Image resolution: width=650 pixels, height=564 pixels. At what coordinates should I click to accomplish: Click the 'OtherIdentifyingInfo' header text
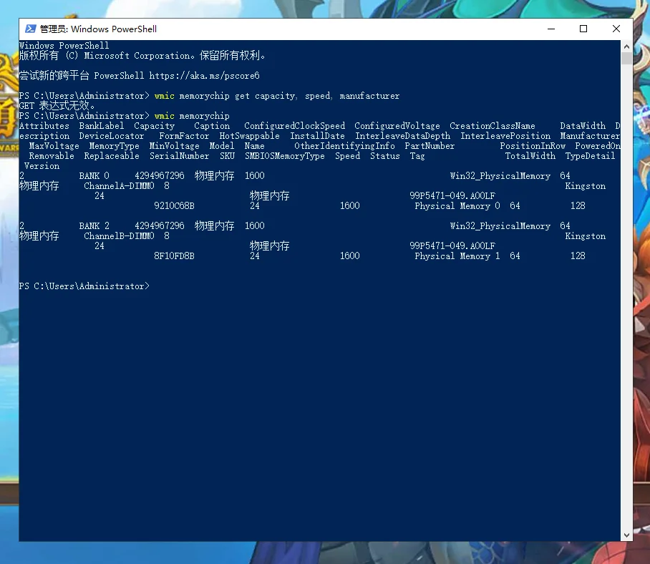[x=344, y=146]
